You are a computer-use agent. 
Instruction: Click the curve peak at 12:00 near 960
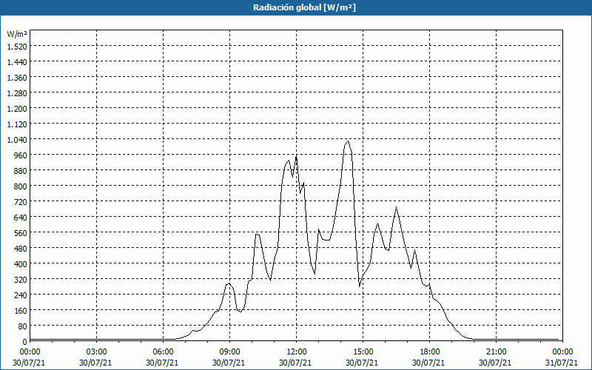click(x=297, y=156)
